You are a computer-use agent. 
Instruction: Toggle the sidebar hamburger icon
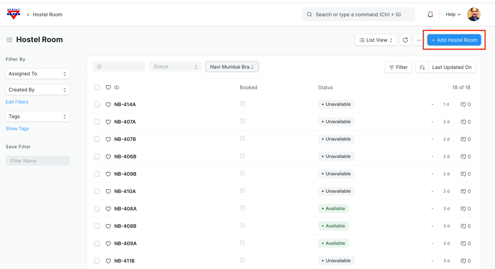(9, 40)
